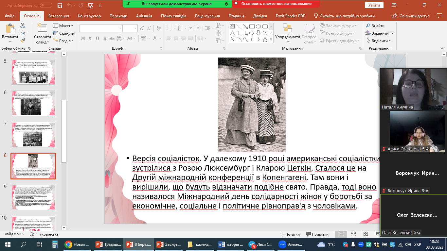Switch to Normal view in the status bar
The image size is (447, 251).
(x=341, y=234)
